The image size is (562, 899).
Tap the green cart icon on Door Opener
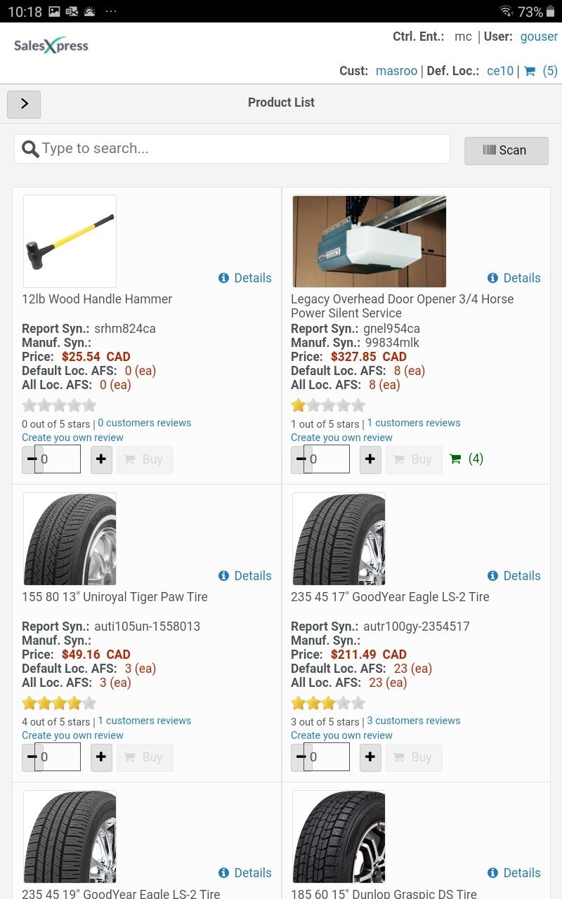pyautogui.click(x=455, y=459)
